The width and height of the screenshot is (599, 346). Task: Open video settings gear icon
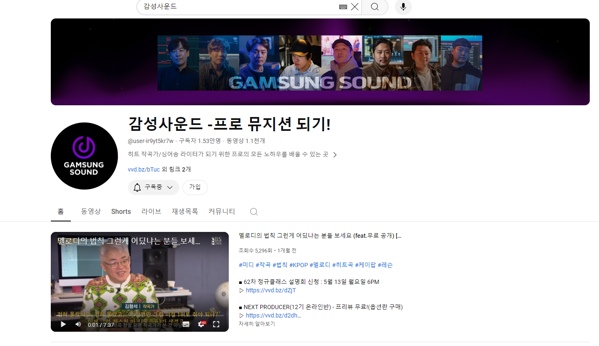point(201,324)
